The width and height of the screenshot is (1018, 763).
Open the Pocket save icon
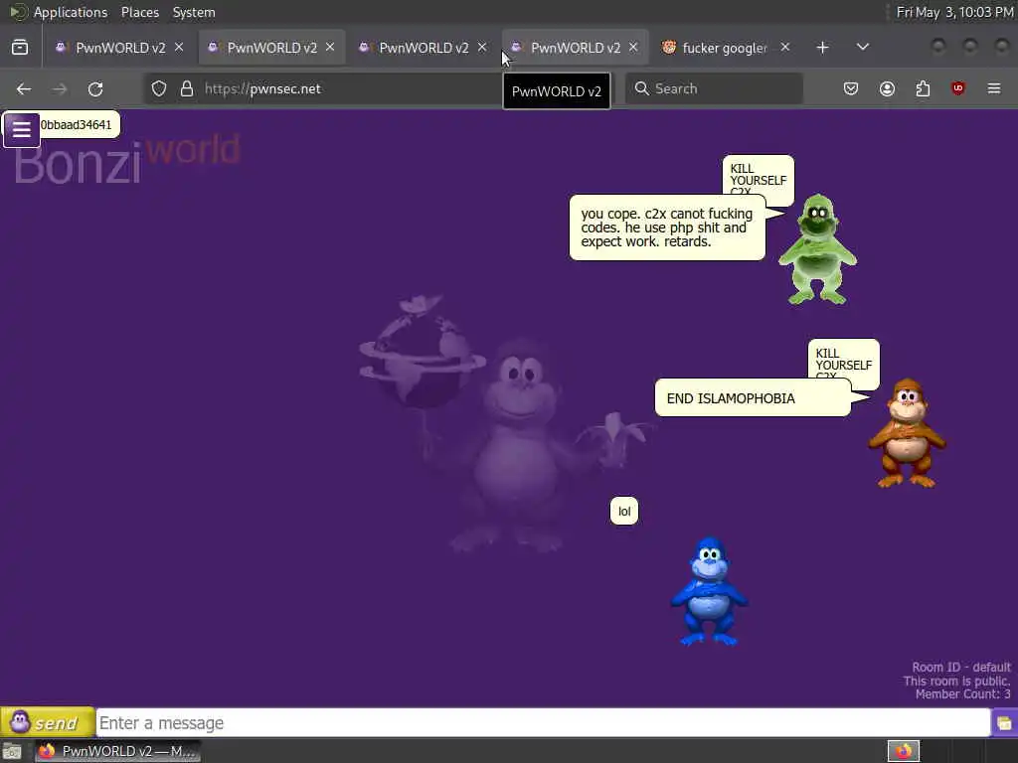851,88
